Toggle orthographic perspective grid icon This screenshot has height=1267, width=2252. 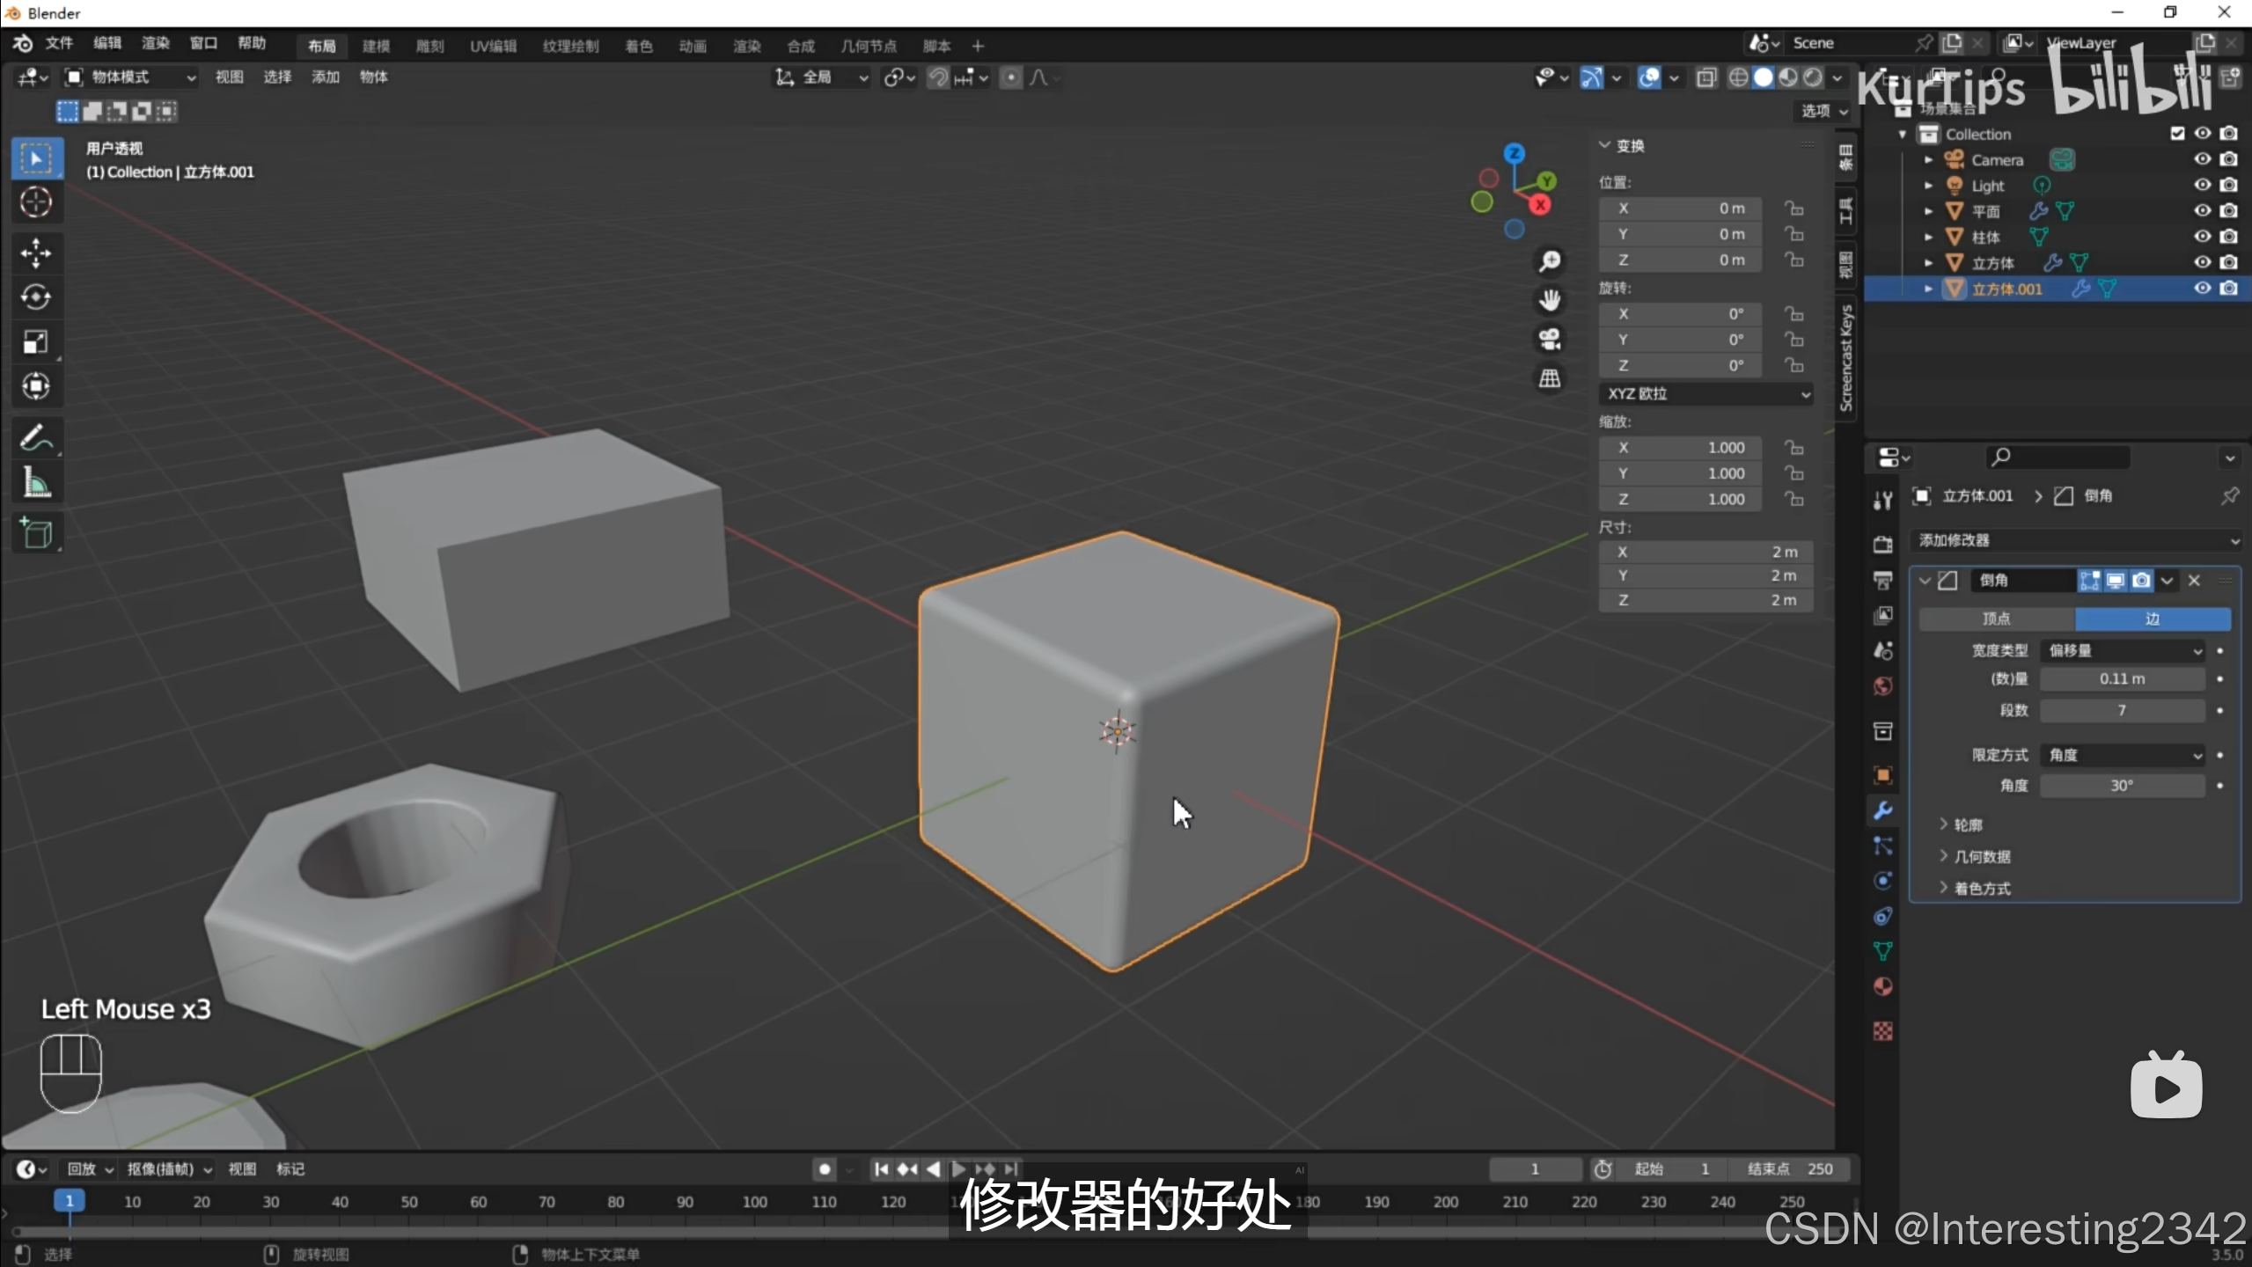[x=1550, y=378]
